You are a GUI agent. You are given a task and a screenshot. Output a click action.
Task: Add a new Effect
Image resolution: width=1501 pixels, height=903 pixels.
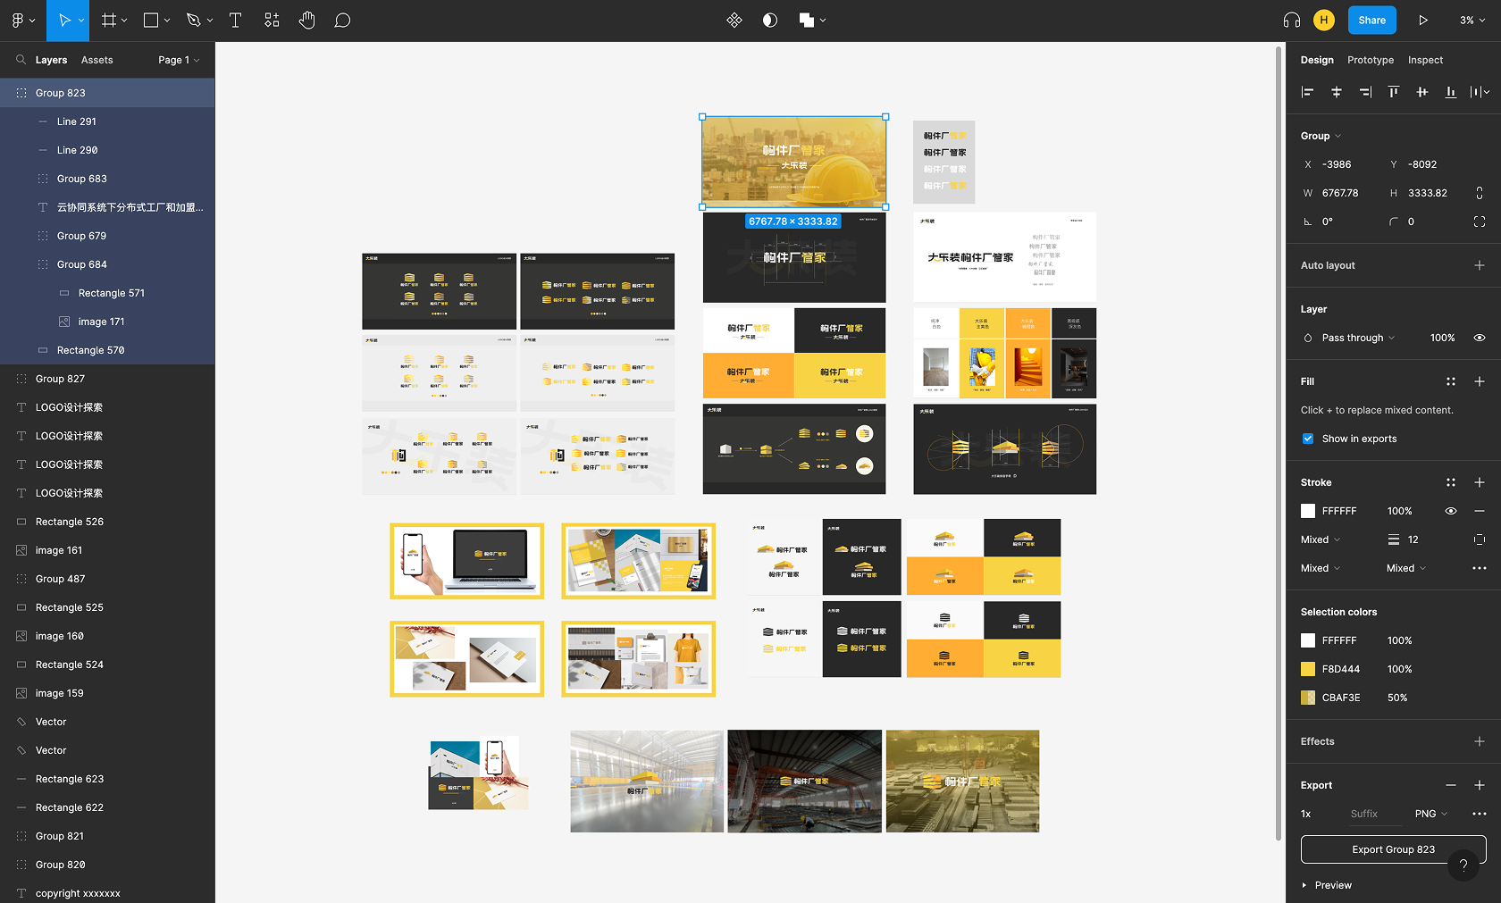1480,741
